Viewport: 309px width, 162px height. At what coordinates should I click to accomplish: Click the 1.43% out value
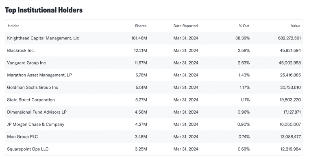click(x=244, y=75)
